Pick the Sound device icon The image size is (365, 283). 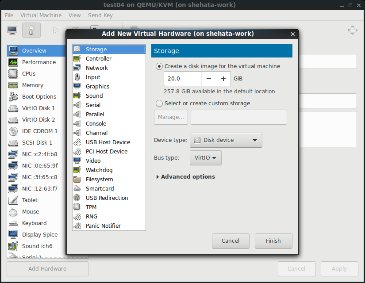click(x=77, y=96)
